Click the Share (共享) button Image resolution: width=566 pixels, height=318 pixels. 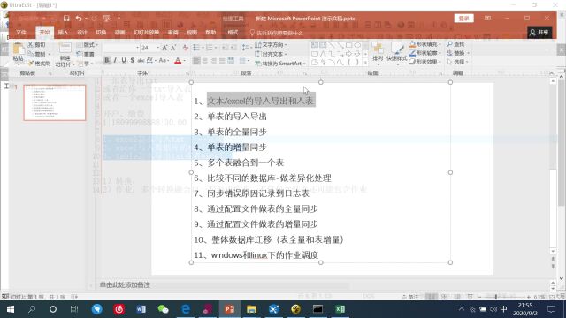coord(539,33)
